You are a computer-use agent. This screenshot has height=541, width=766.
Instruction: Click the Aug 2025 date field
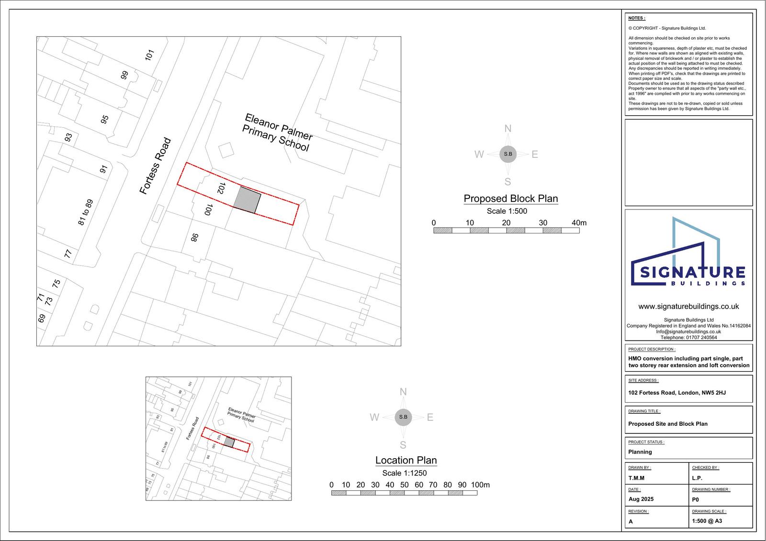coord(641,499)
